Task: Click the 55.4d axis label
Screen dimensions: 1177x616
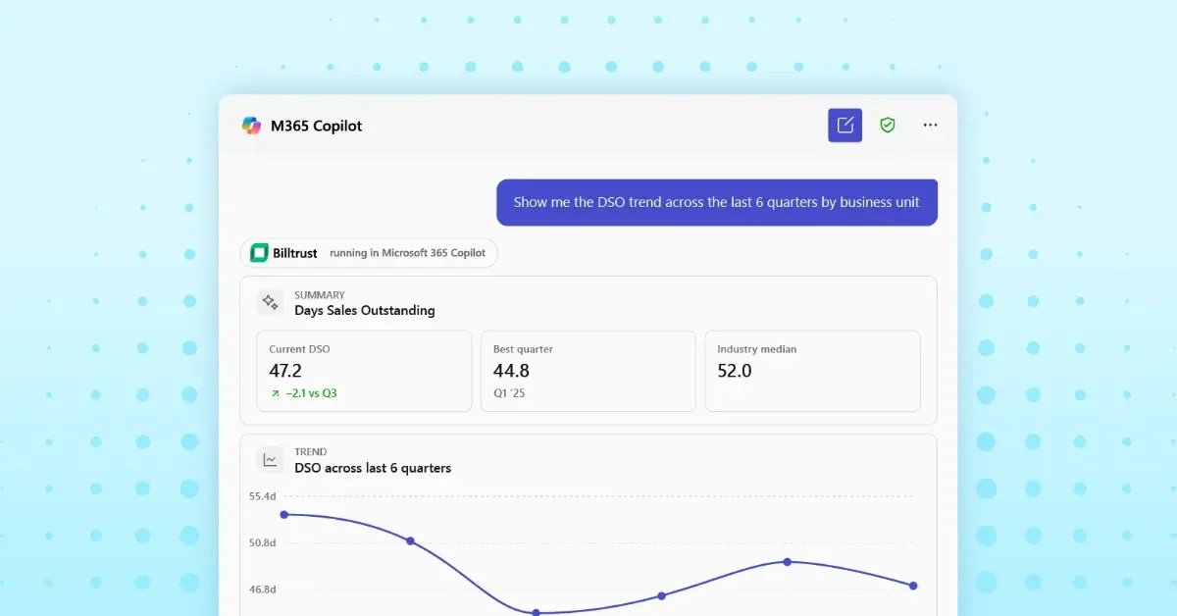Action: 263,496
